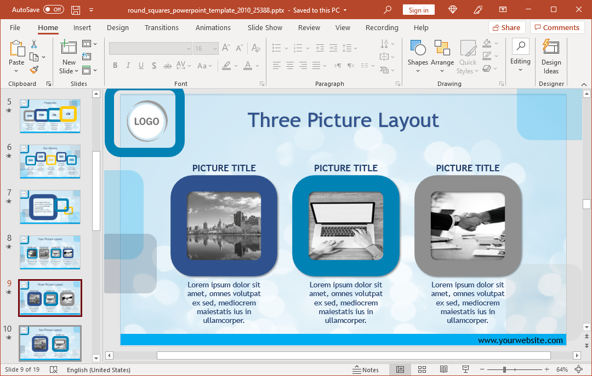Apply italic formatting
The image size is (592, 376).
[x=127, y=65]
